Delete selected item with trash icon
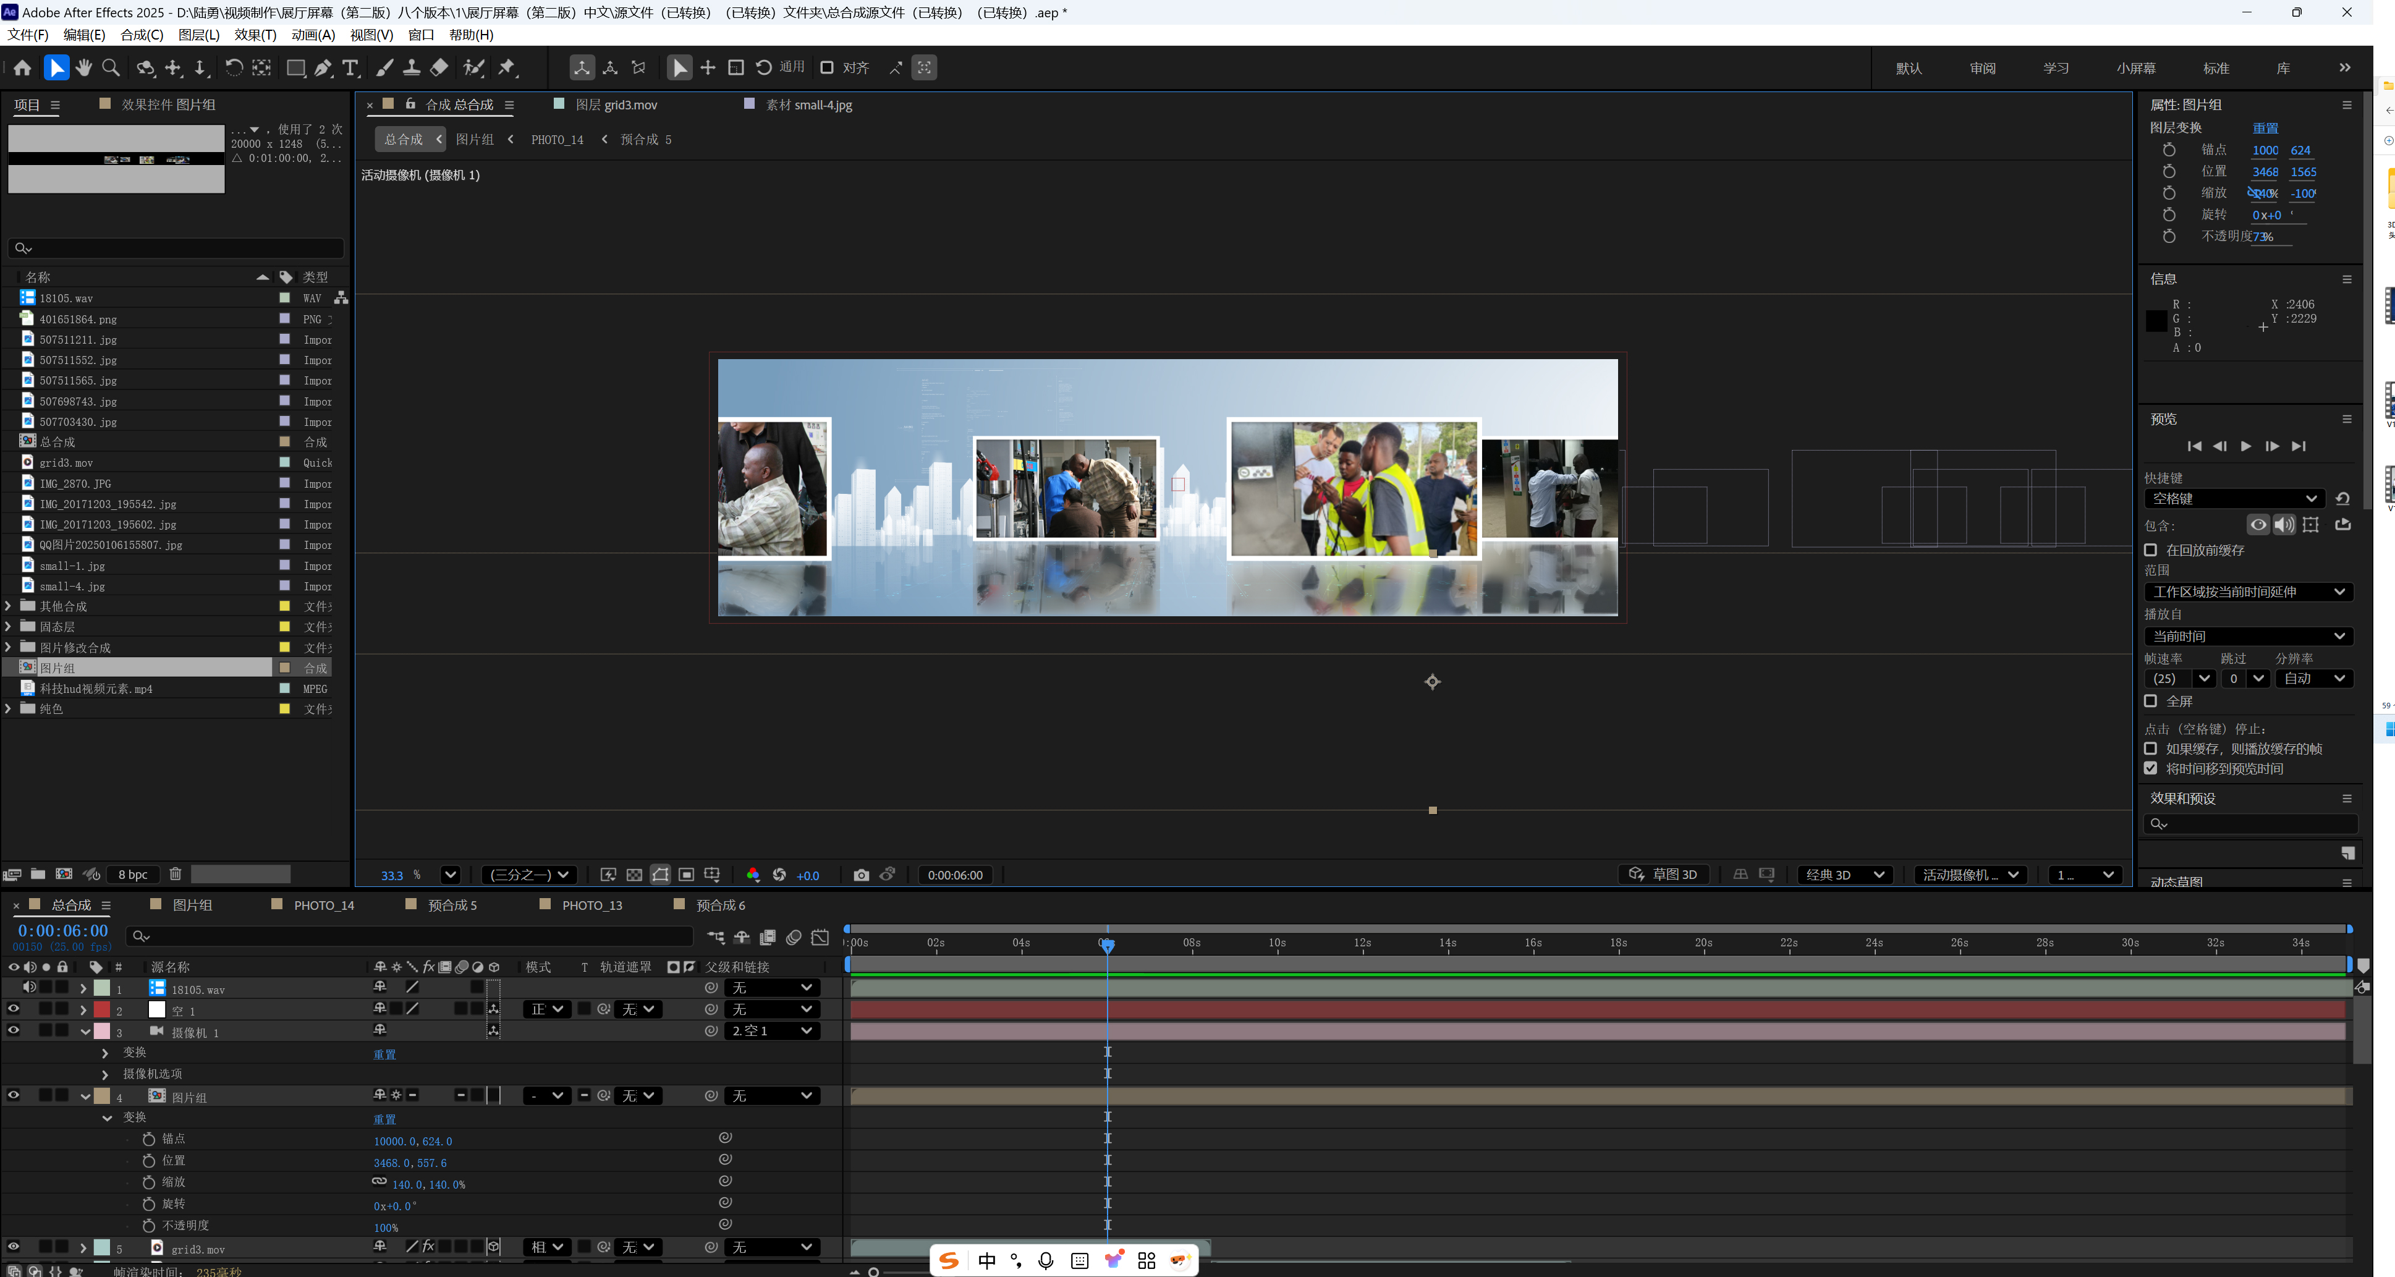 point(175,874)
